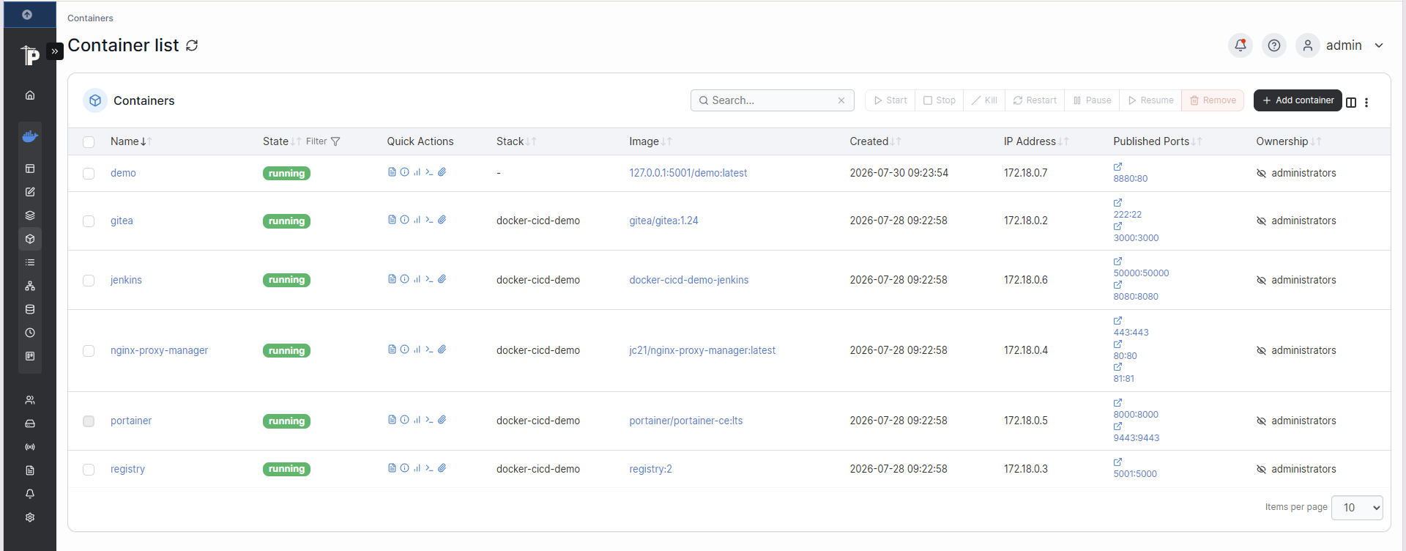Open Settings gear in the sidebar

click(30, 517)
